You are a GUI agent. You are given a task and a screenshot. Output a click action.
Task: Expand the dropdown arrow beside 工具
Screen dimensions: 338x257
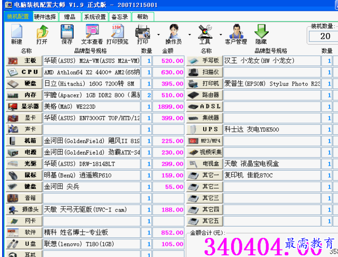221,34
